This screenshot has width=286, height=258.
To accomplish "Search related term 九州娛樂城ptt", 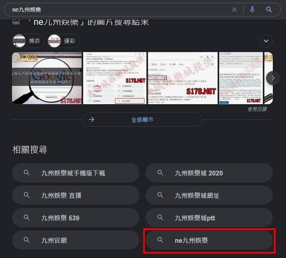I will (x=209, y=218).
